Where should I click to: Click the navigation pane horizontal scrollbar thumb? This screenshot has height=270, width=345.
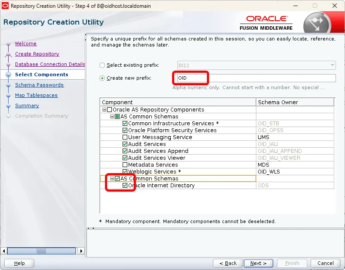(x=41, y=251)
